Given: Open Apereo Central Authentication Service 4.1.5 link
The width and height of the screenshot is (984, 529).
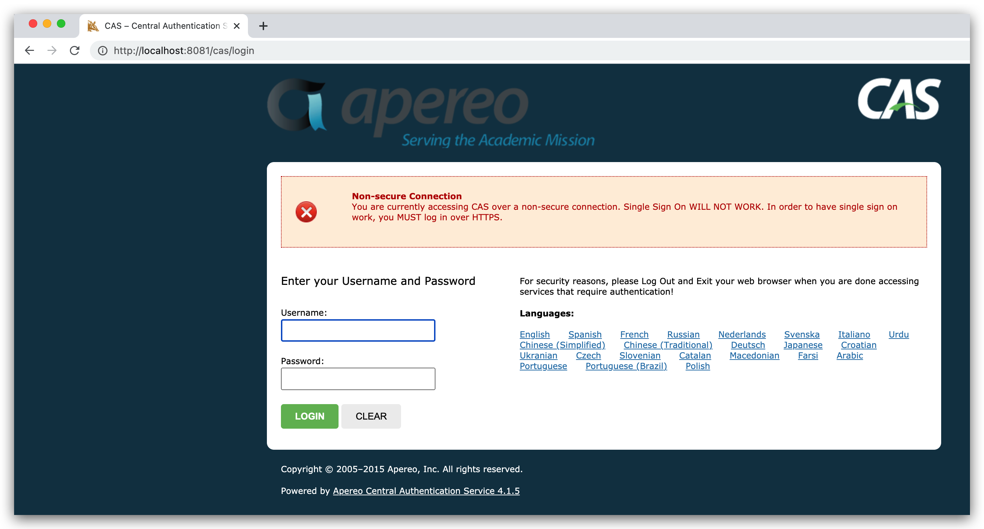Looking at the screenshot, I should [x=426, y=491].
